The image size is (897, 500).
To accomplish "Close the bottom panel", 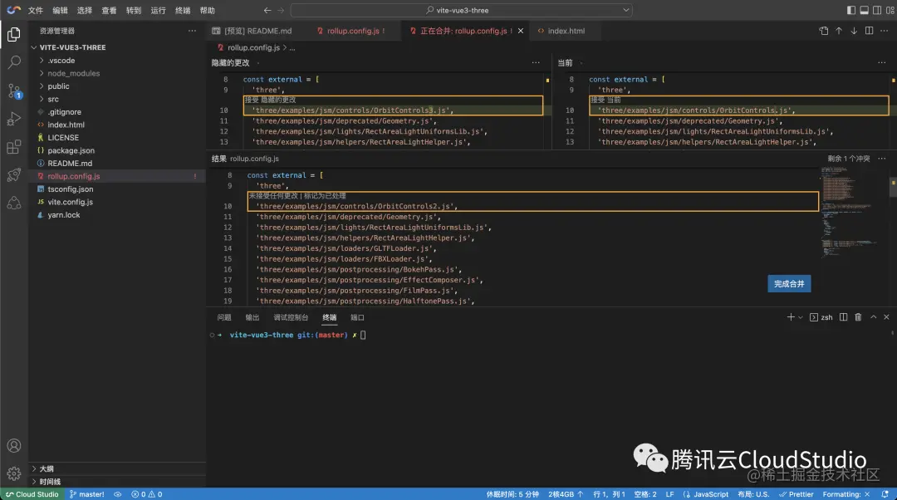I will click(886, 317).
